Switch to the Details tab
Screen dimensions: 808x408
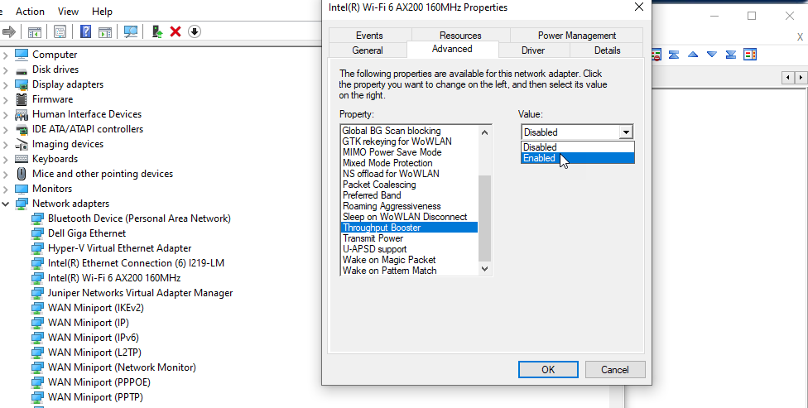click(x=607, y=50)
